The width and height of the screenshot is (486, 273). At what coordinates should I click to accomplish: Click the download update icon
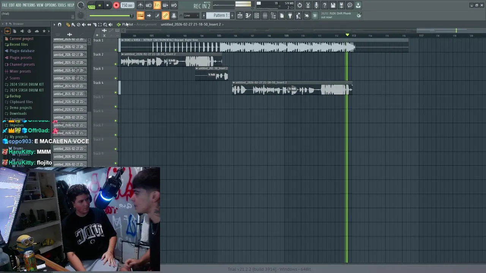(358, 5)
